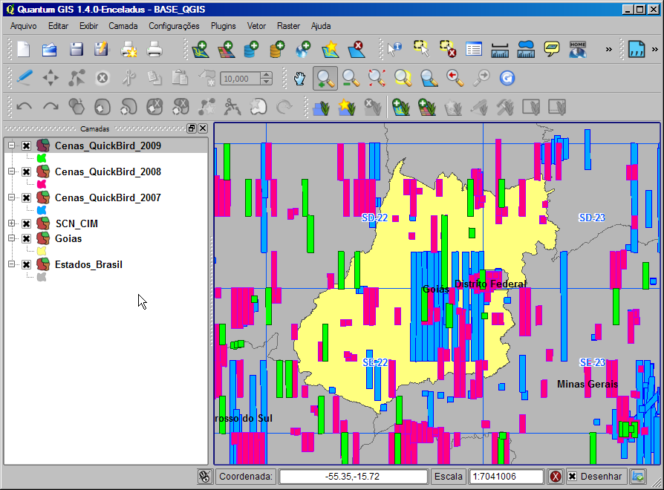Click Zoom to Layer icon
The image size is (664, 490).
[429, 78]
